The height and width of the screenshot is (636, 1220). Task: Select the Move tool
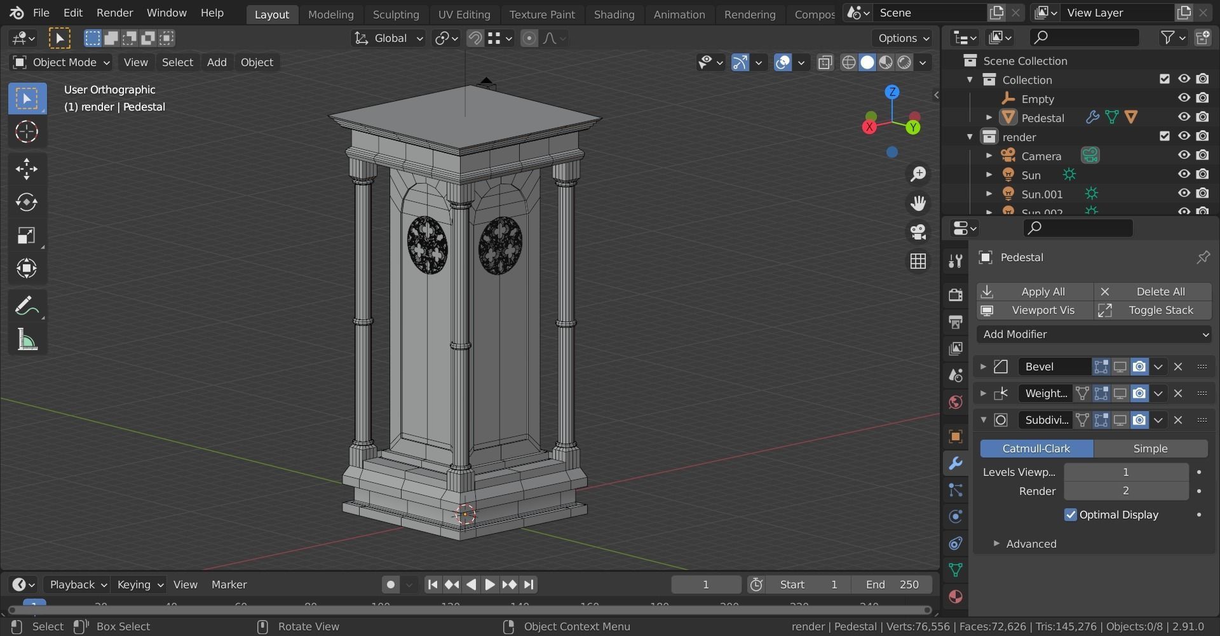[27, 168]
